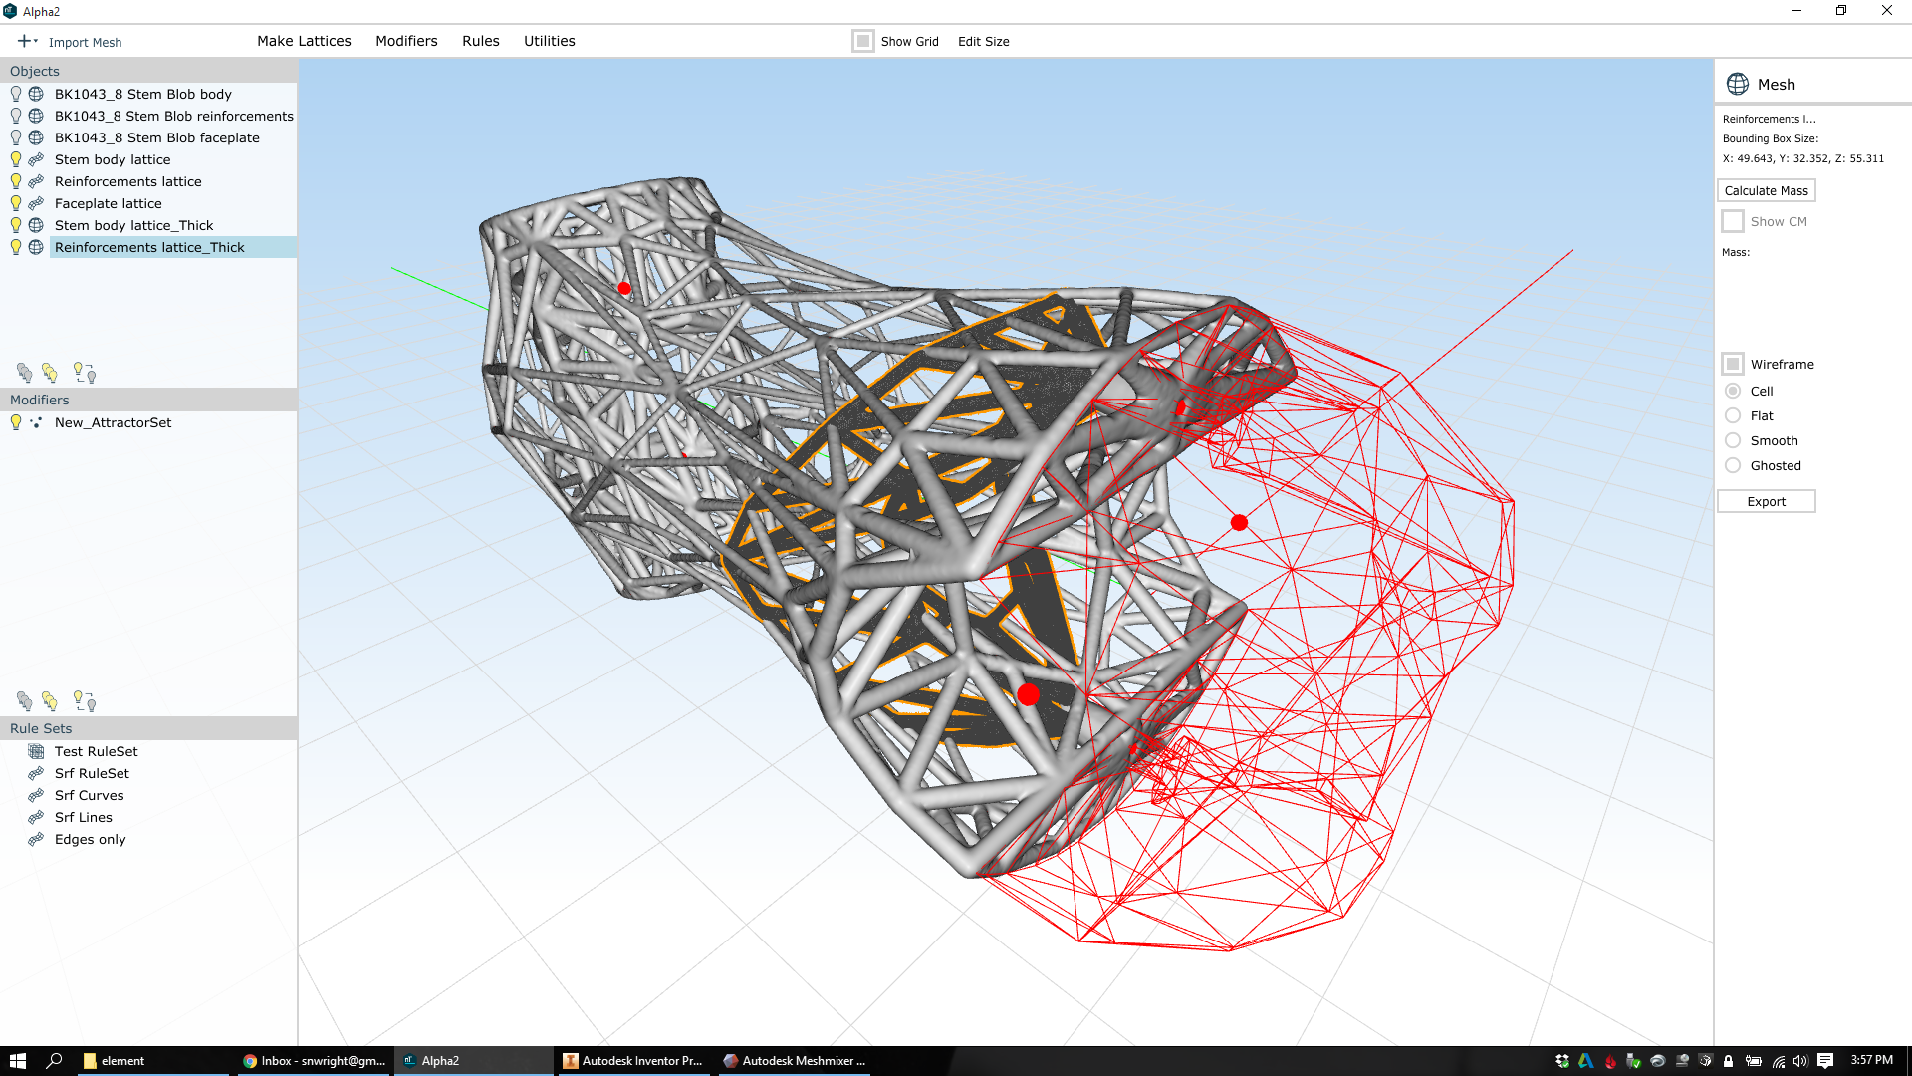This screenshot has width=1912, height=1076.
Task: Select the Flat shading radio button
Action: click(1733, 415)
